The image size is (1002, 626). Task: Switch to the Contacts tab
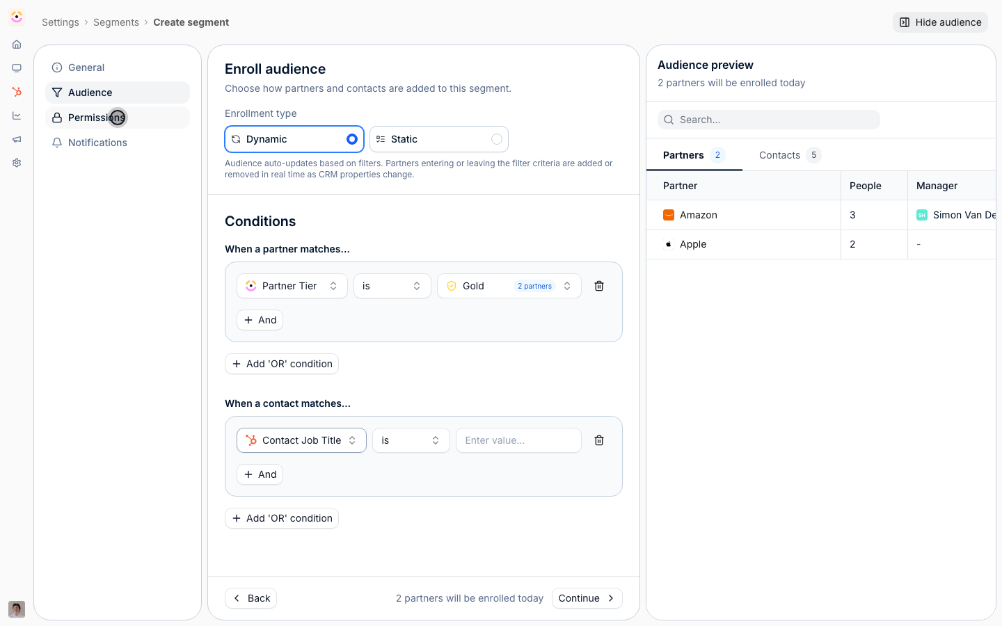pyautogui.click(x=790, y=155)
